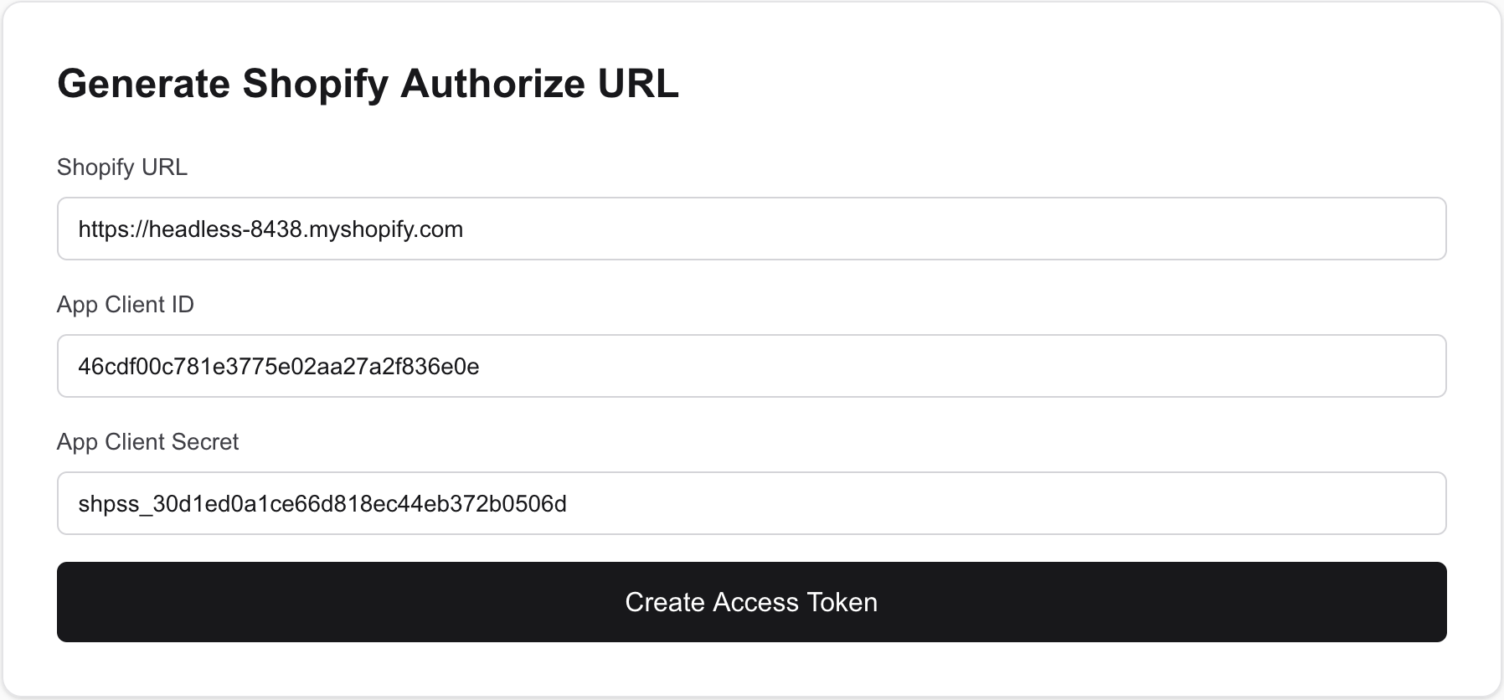1504x700 pixels.
Task: Click the blank area below the button
Action: tap(751, 666)
